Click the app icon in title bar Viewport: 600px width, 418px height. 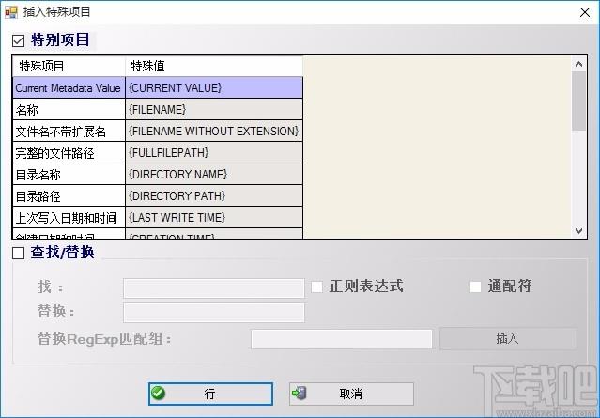click(x=11, y=12)
